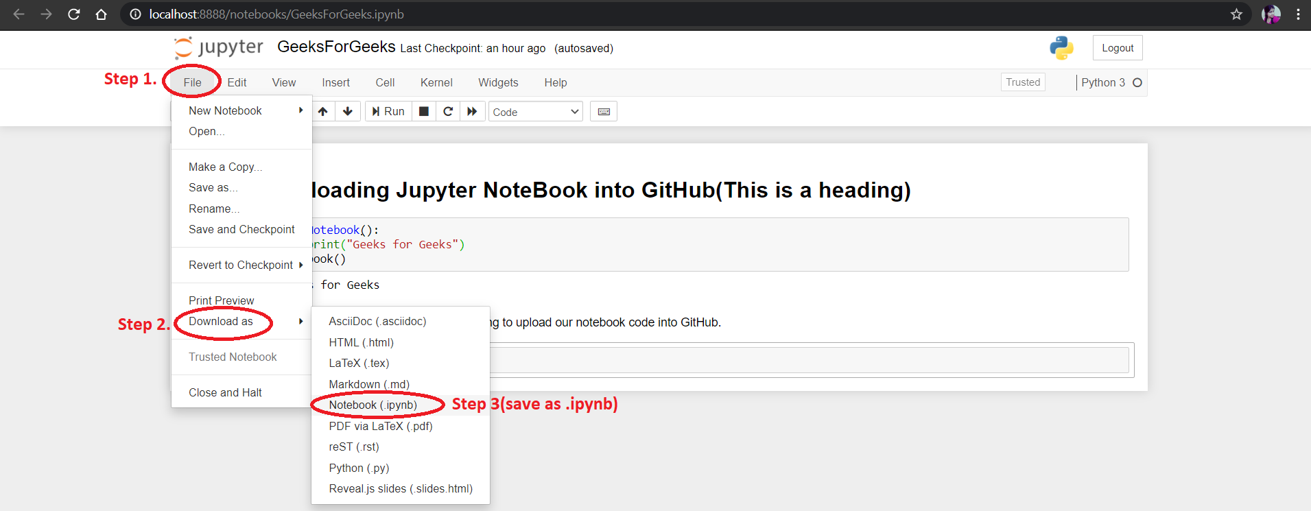Open the browser three-dot menu

[1298, 14]
